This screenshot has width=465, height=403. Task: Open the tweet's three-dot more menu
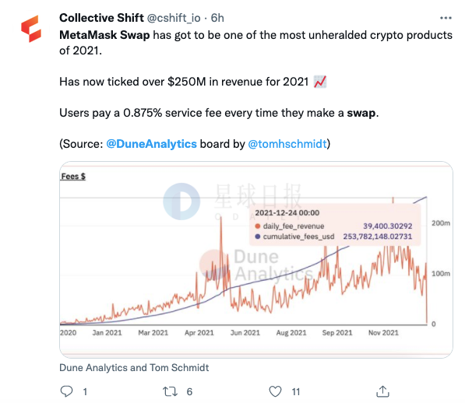[446, 18]
